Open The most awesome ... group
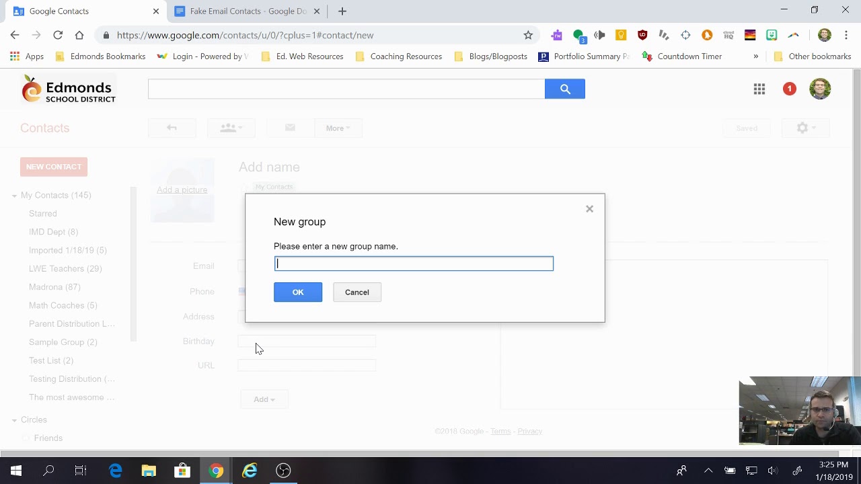 coord(72,397)
